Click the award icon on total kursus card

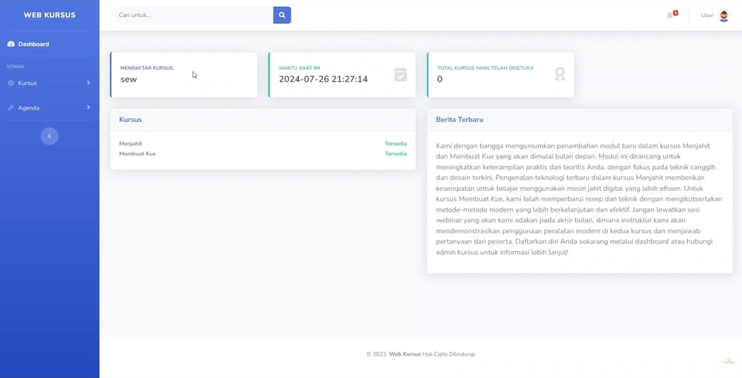click(560, 74)
